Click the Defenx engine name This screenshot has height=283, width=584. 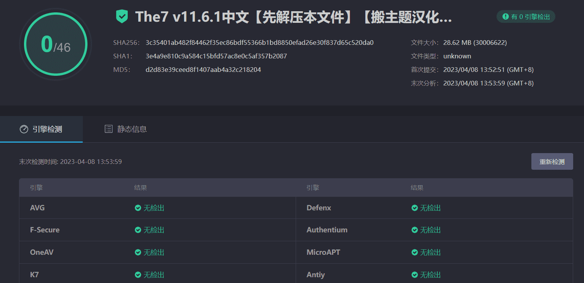pyautogui.click(x=319, y=208)
